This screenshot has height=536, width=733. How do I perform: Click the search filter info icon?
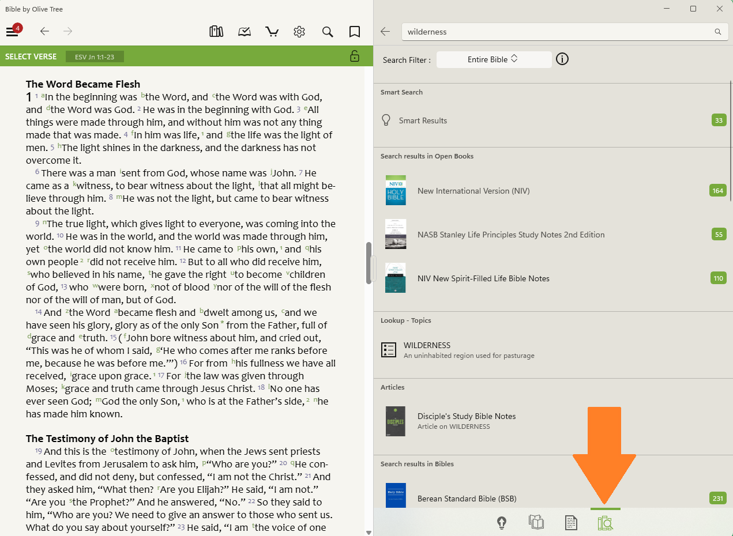click(562, 59)
